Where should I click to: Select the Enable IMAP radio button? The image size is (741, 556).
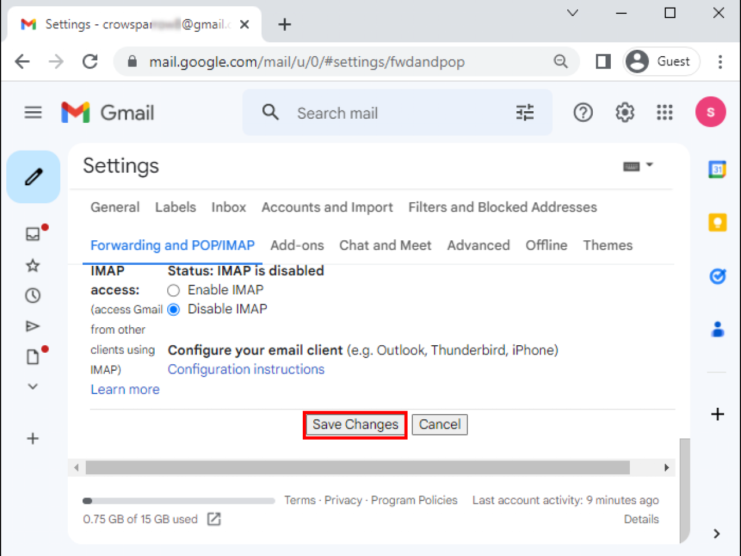pos(174,290)
